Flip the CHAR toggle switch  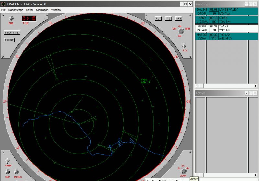[8, 161]
